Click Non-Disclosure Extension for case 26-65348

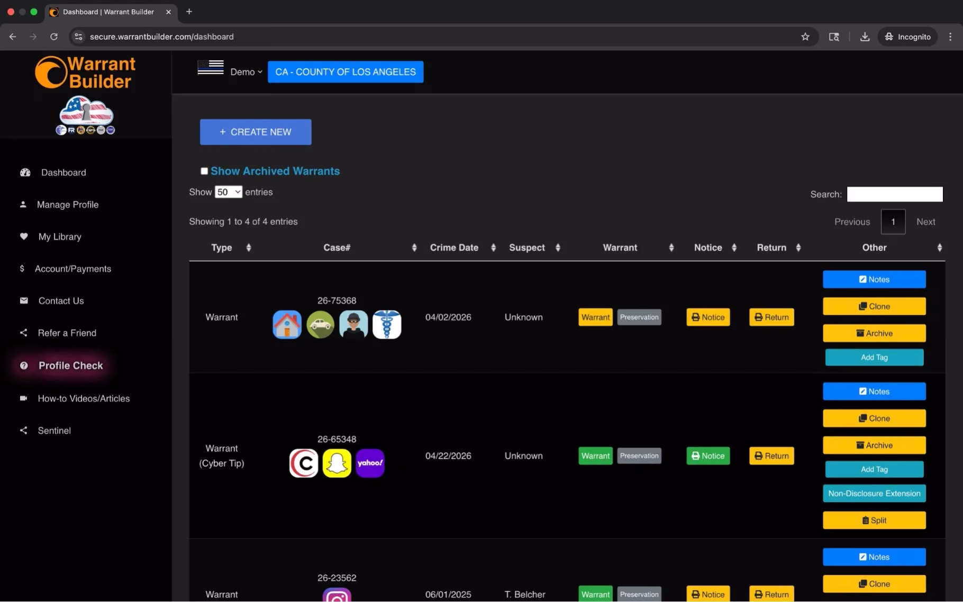coord(874,494)
